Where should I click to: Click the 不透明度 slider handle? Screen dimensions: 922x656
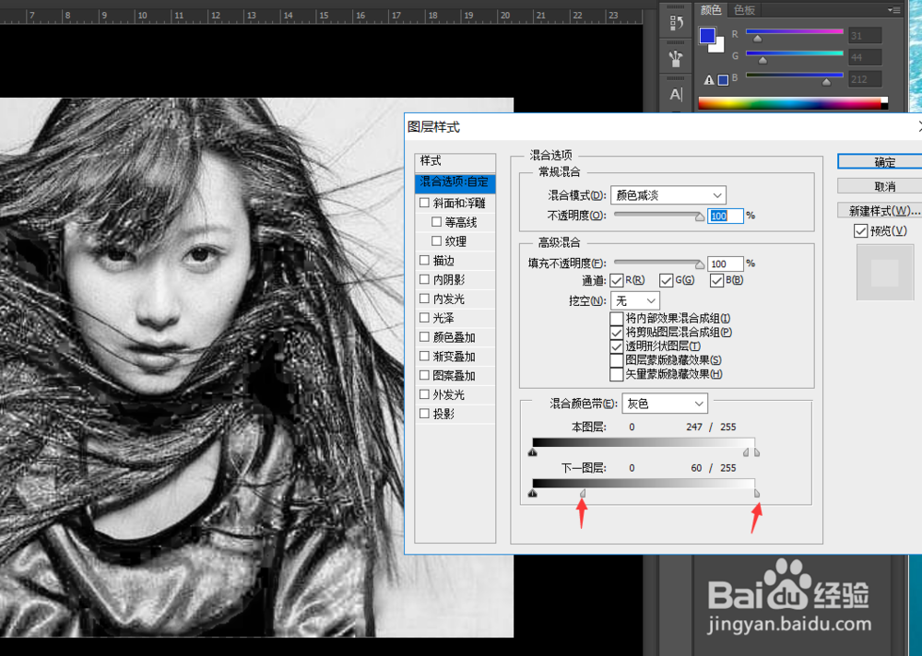[x=699, y=217]
